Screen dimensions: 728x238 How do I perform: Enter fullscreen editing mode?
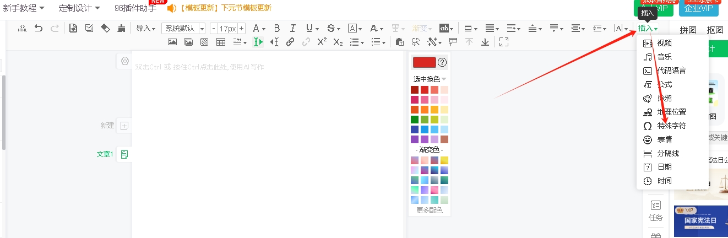[503, 42]
